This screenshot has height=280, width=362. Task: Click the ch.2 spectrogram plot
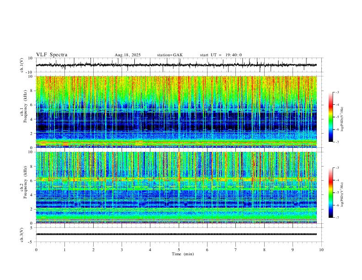tap(176, 188)
